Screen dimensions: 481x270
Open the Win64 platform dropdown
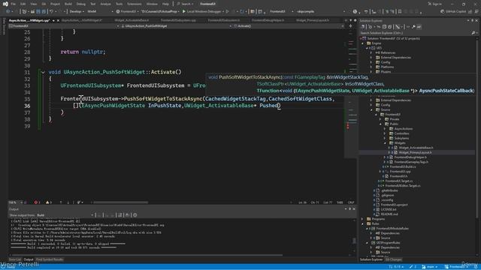pyautogui.click(x=100, y=11)
